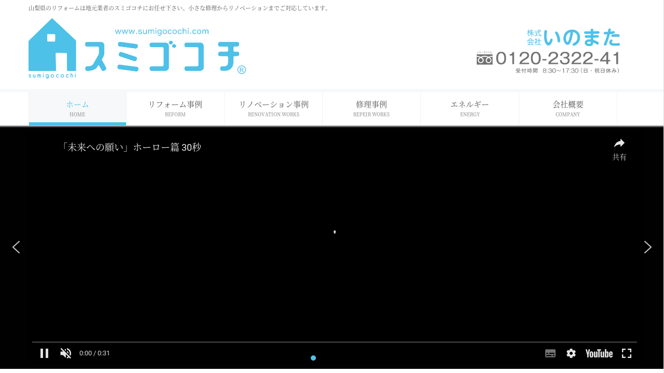Image resolution: width=664 pixels, height=373 pixels.
Task: Go to previous slide arrow
Action: [16, 247]
